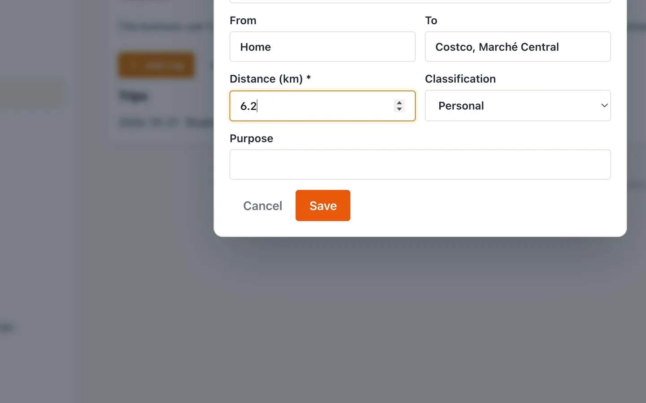Increase distance with the up stepper arrow
646x403 pixels.
point(399,103)
